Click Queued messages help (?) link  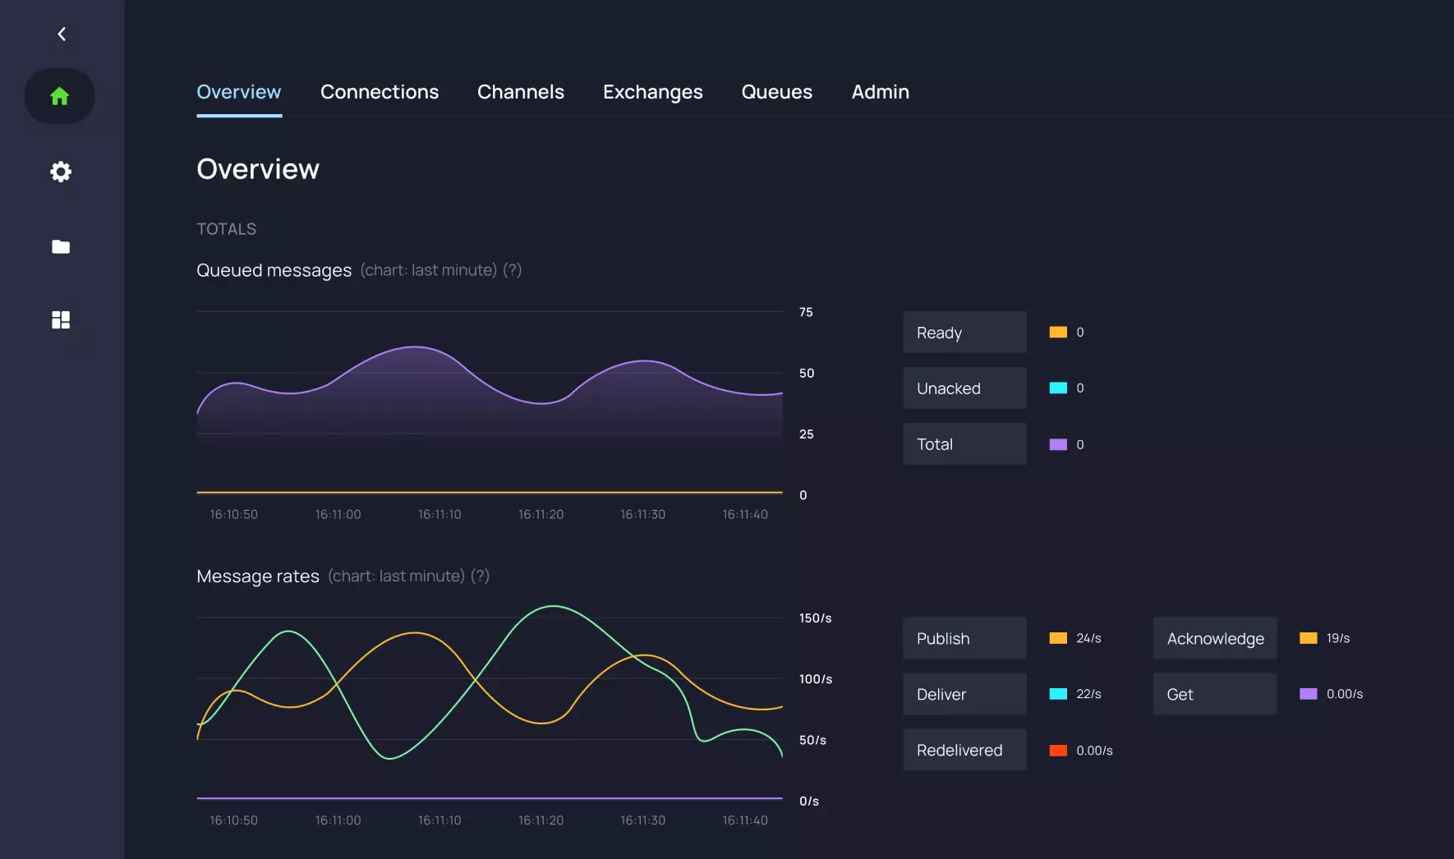tap(512, 270)
